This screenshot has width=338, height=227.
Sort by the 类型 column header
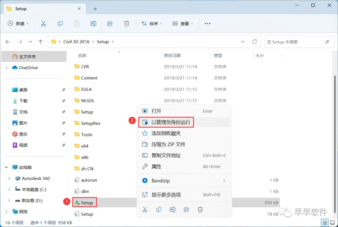(x=218, y=56)
